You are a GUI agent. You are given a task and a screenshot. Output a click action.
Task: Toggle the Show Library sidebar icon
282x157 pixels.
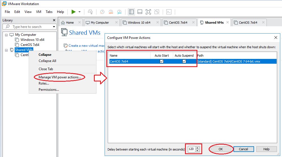131,12
